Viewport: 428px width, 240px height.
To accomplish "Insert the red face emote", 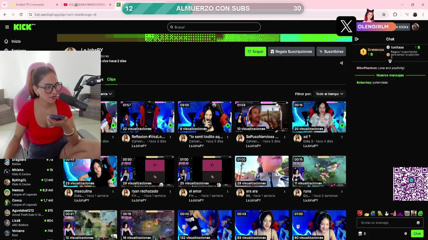I will (359, 213).
